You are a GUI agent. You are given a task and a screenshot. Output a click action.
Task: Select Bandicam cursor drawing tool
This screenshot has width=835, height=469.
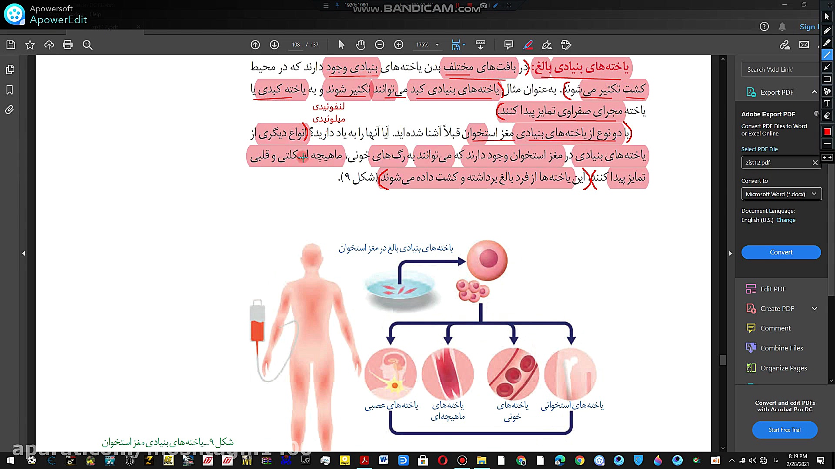[827, 17]
